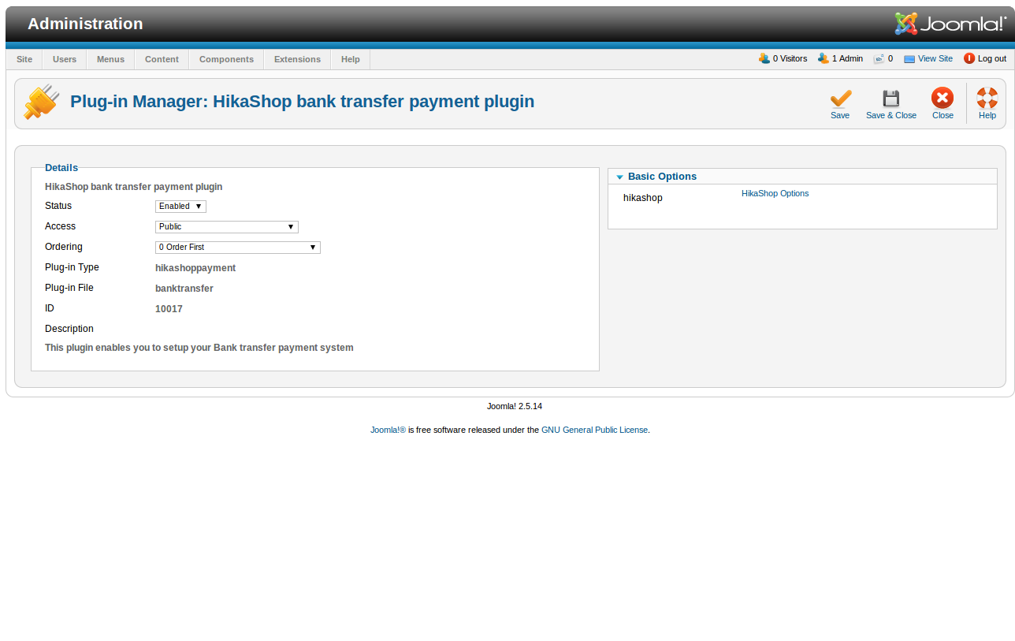The image size is (1015, 641).
Task: Click the plug-in type value hikashoppayment
Action: 195,268
